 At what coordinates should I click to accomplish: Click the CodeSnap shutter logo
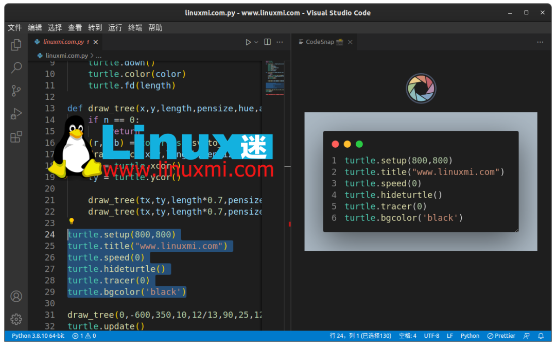[x=421, y=89]
